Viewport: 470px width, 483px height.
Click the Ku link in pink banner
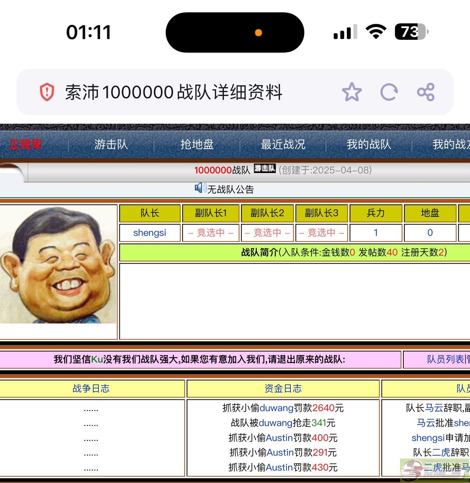[x=97, y=360]
